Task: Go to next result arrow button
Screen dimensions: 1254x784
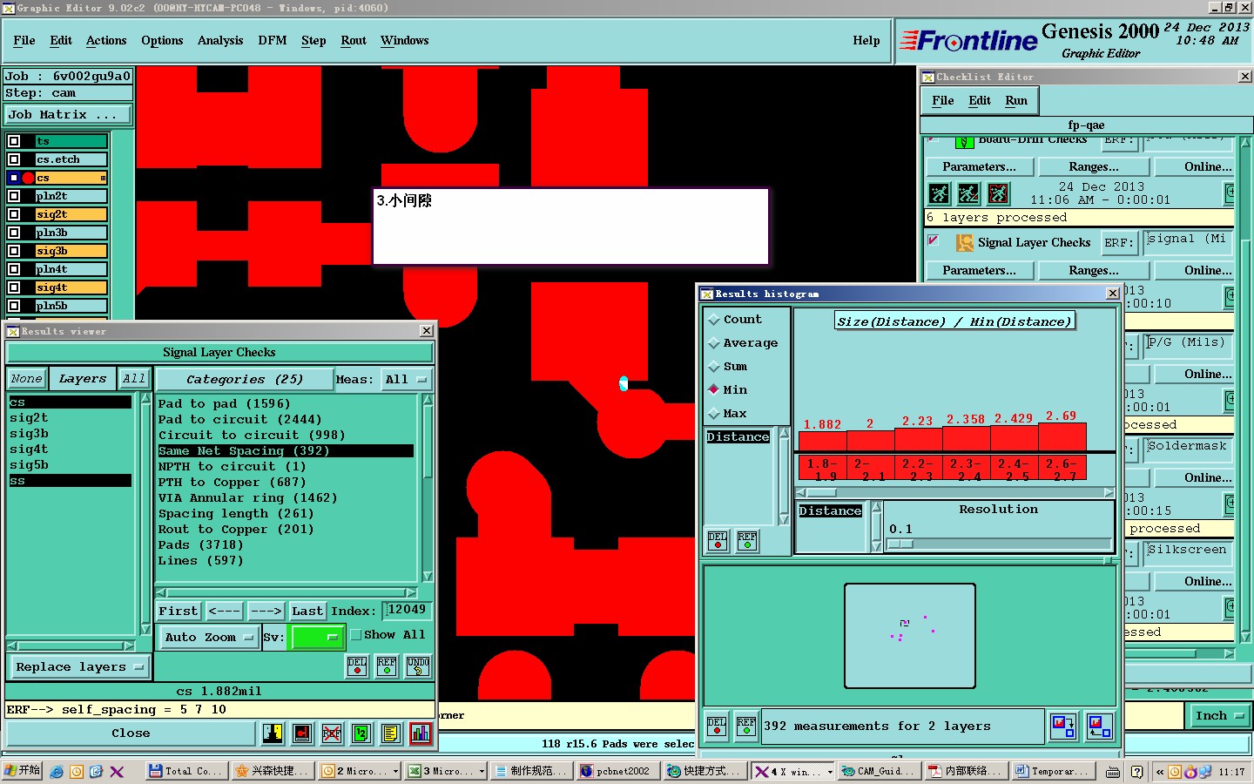Action: 265,612
